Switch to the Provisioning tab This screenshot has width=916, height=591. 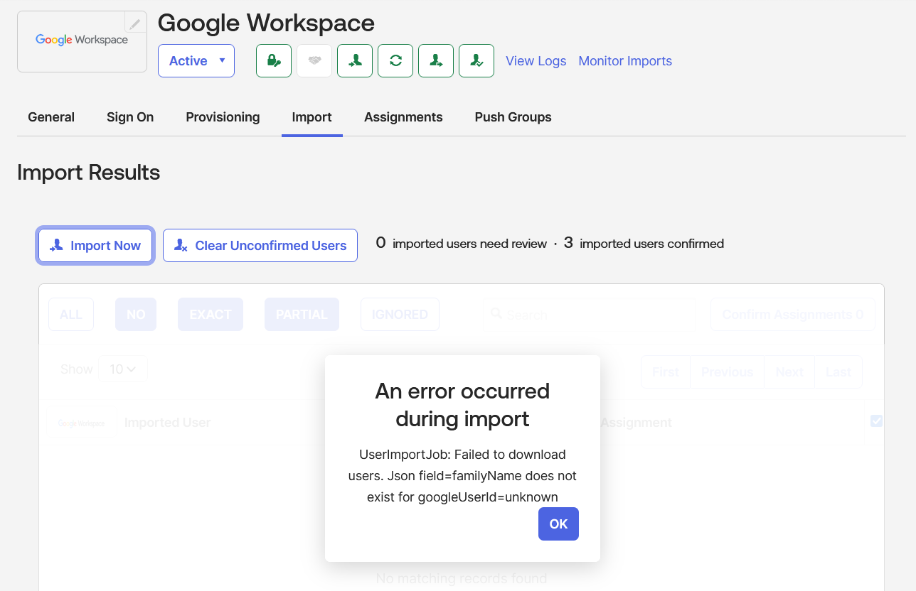pos(223,117)
